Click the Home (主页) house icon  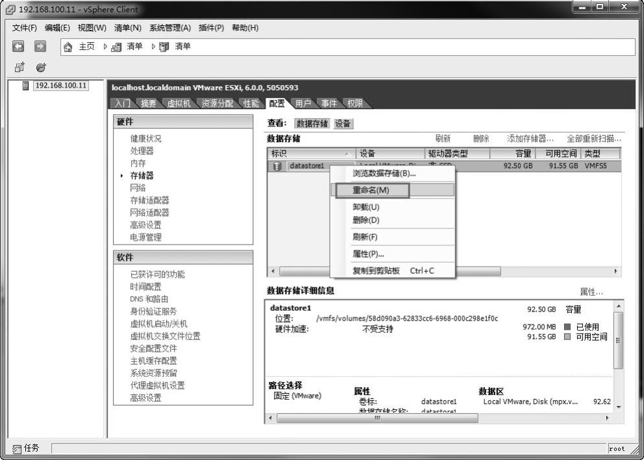(68, 47)
